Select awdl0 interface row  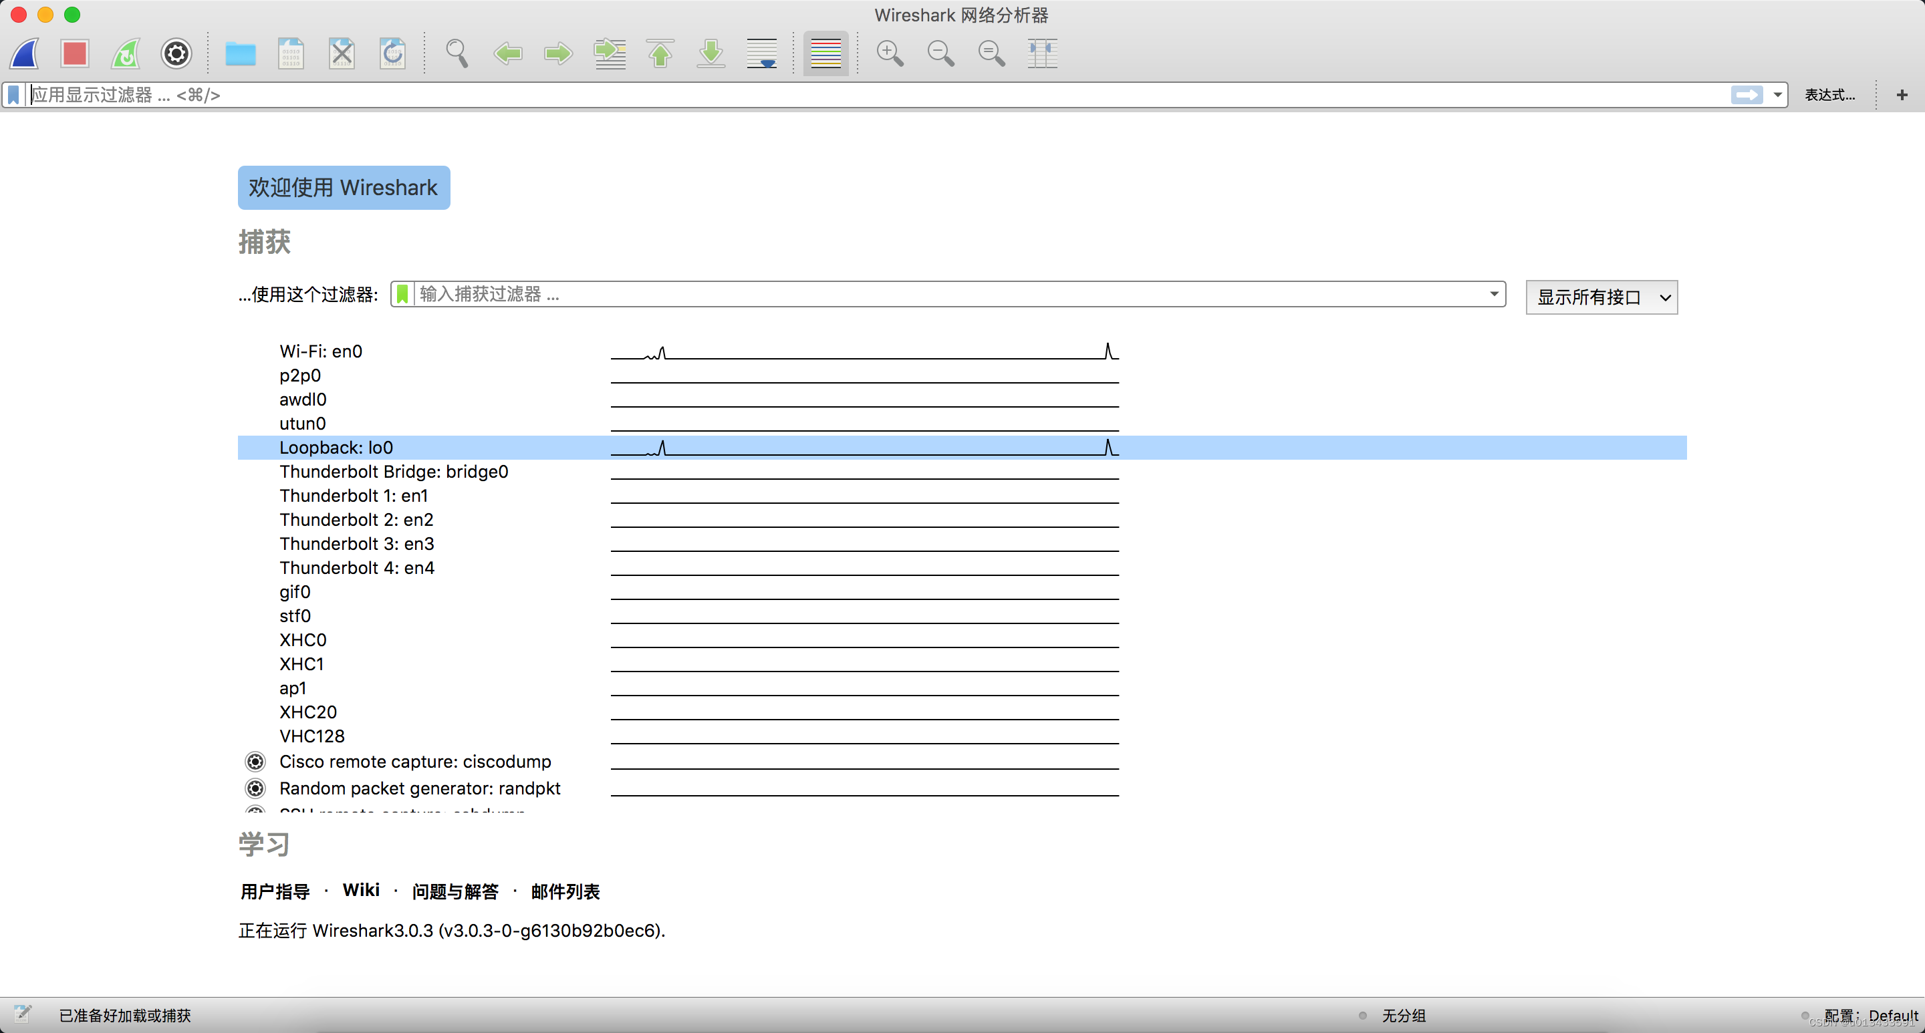click(962, 399)
